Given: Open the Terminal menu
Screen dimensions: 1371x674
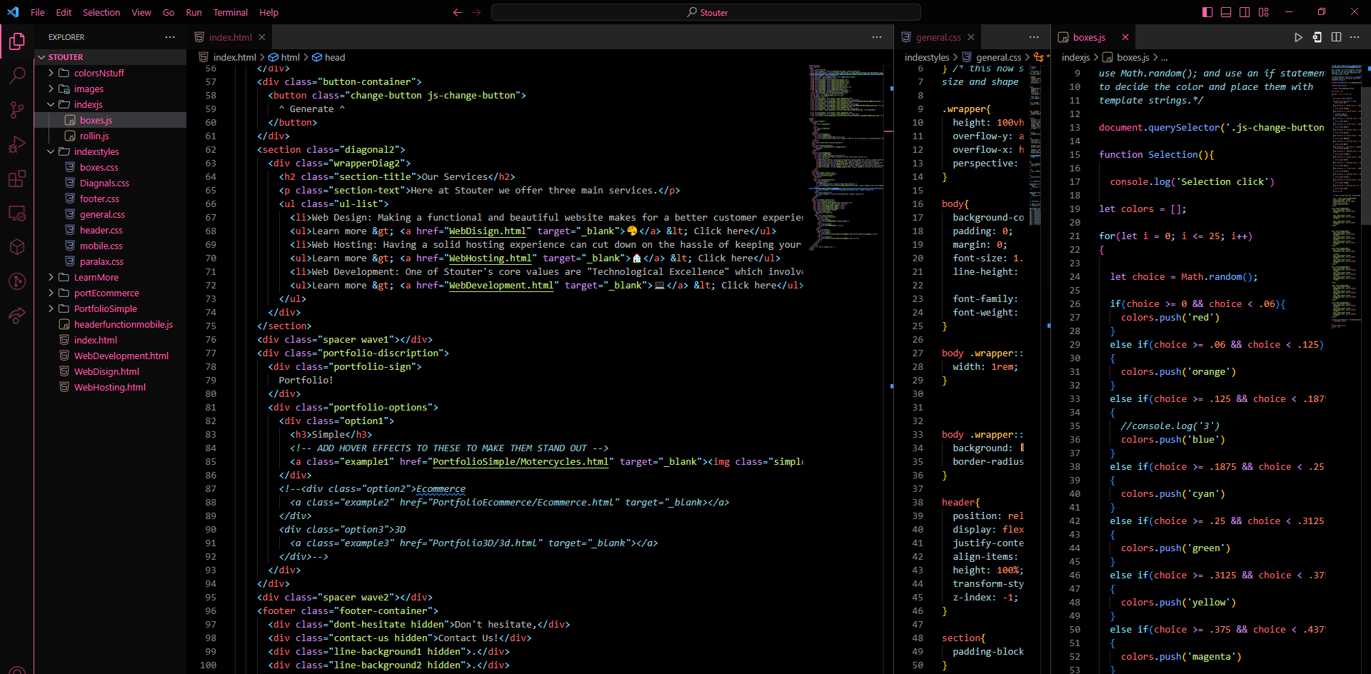Looking at the screenshot, I should tap(230, 12).
